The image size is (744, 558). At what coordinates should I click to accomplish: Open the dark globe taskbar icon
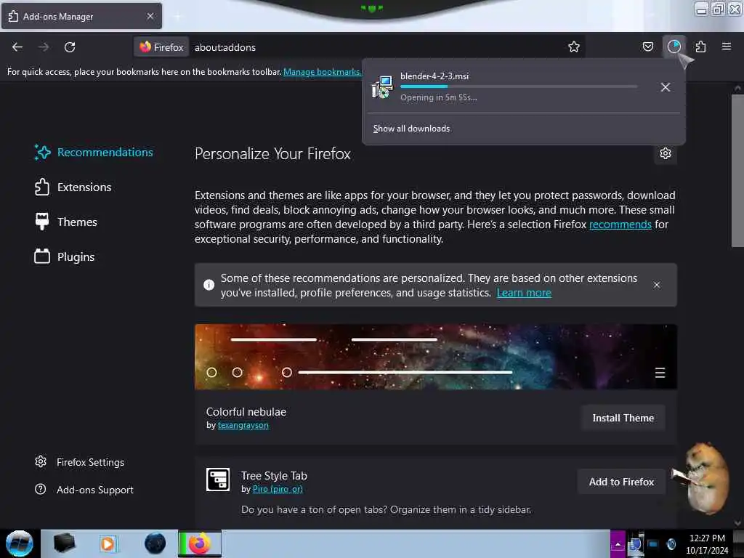(155, 543)
